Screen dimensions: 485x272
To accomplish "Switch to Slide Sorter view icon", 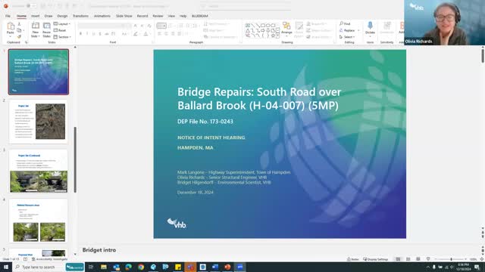I will click(x=408, y=259).
